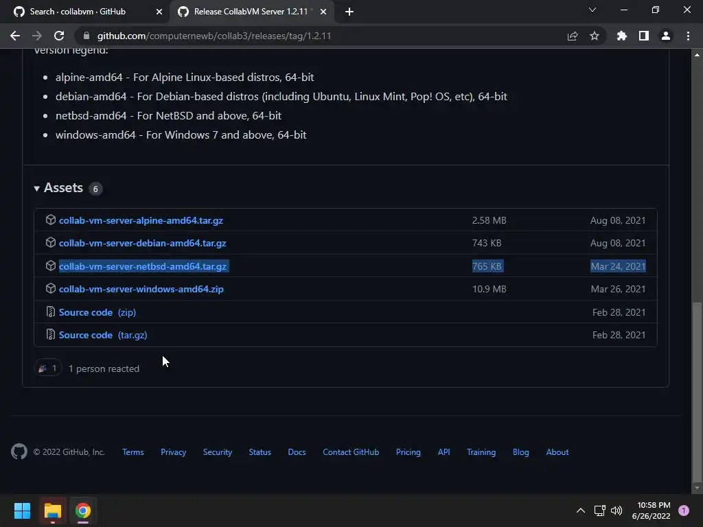Viewport: 703px width, 527px height.
Task: Click zip file icon beside Source code (zip)
Action: point(51,312)
